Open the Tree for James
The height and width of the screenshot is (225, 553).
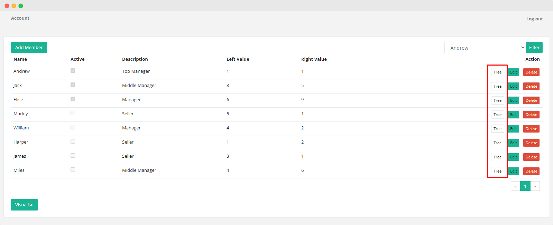click(x=497, y=157)
